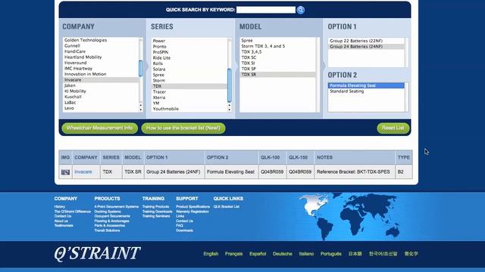Open How to use the bracket list
485x272 pixels.
183,128
